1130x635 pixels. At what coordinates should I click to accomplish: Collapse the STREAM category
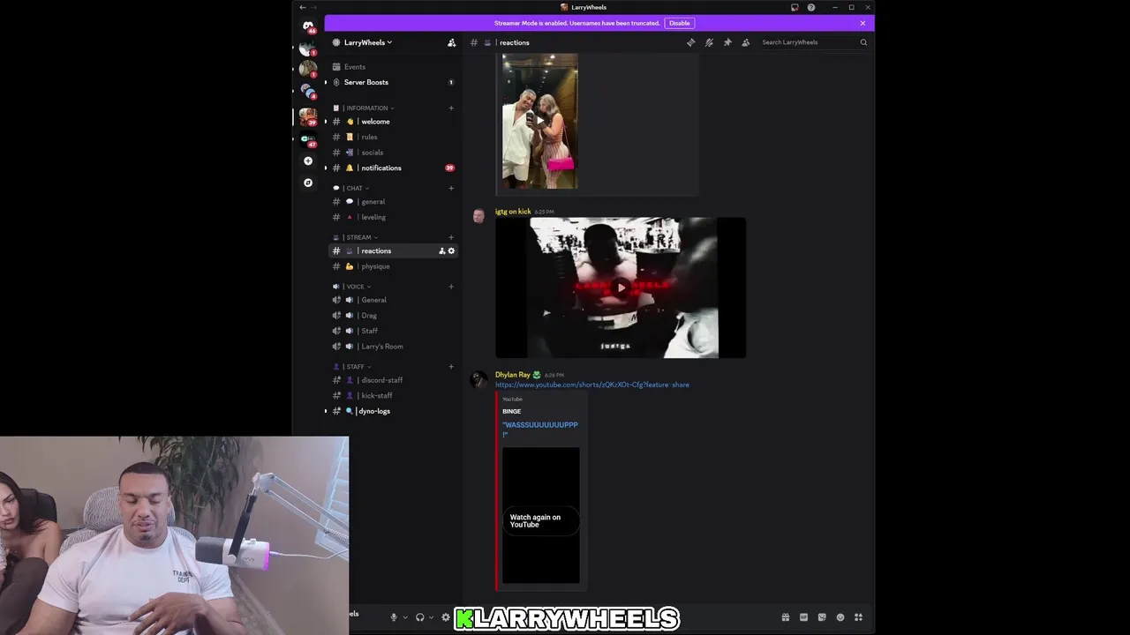pos(356,237)
